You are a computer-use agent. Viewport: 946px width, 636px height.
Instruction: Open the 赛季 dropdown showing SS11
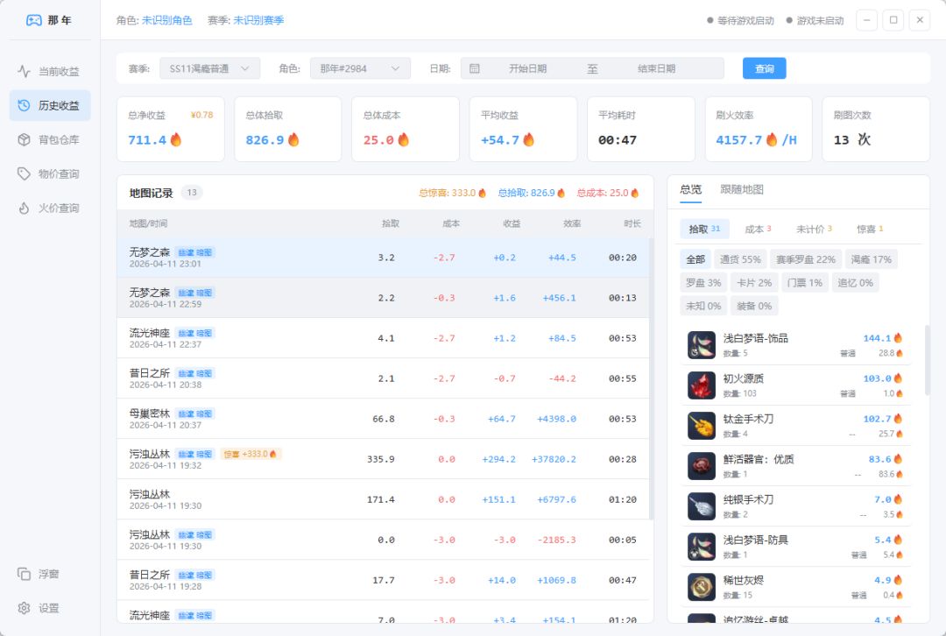(209, 69)
